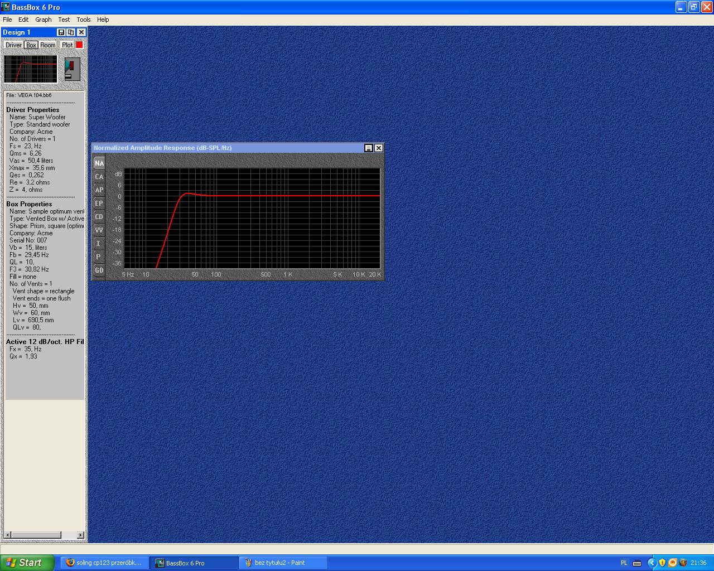Click the 'Qx = 1,93' filter value
The width and height of the screenshot is (714, 571).
pyautogui.click(x=23, y=356)
